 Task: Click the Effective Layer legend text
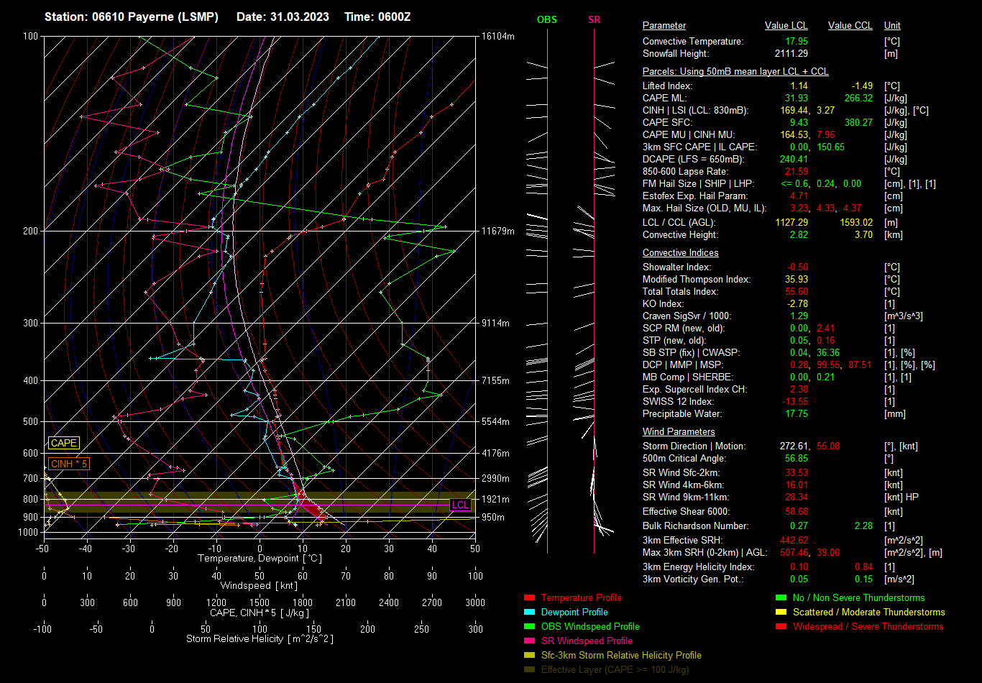tap(615, 669)
